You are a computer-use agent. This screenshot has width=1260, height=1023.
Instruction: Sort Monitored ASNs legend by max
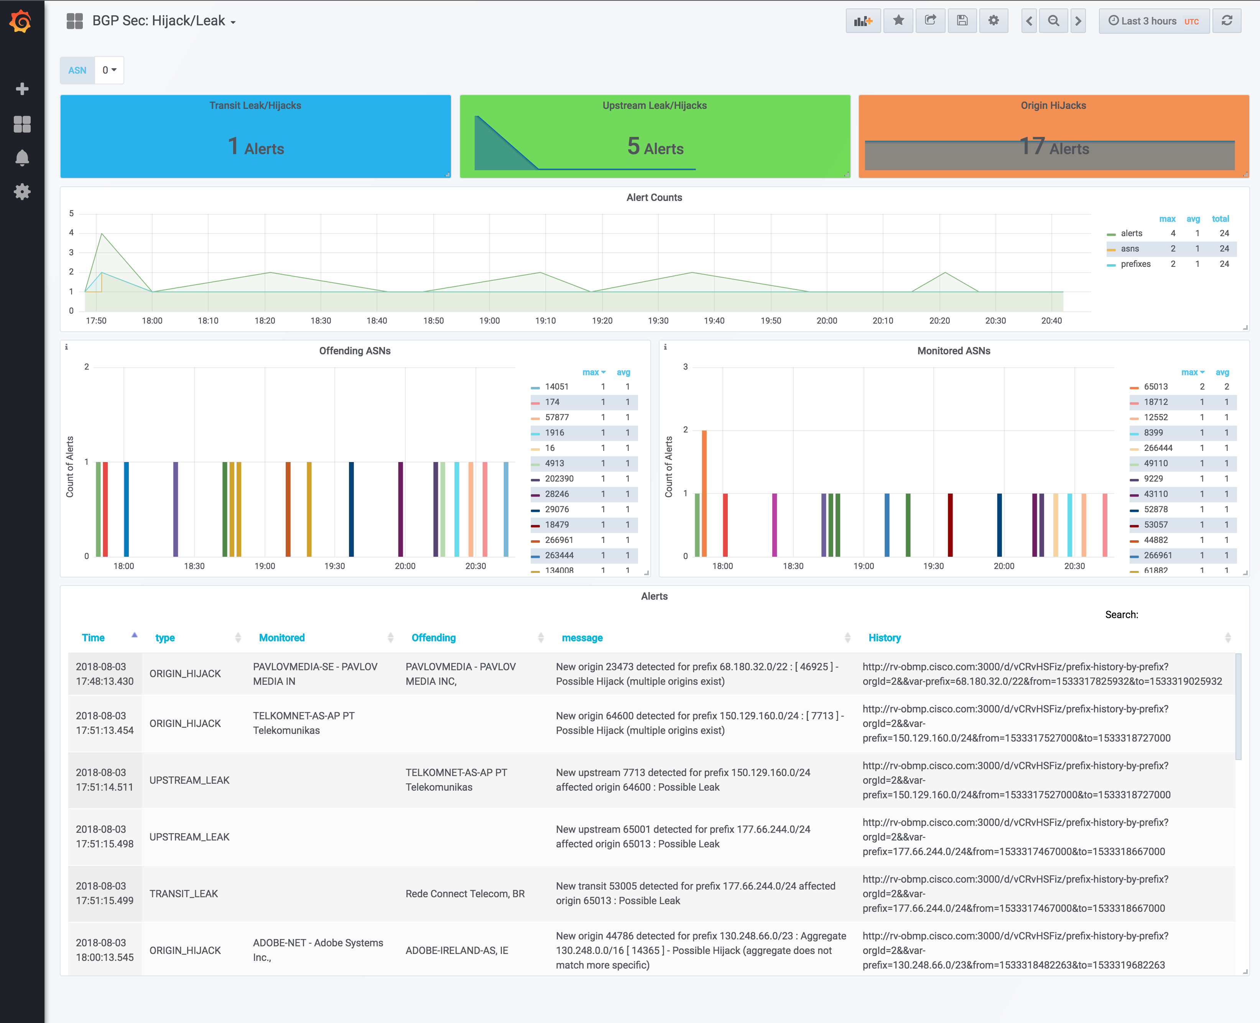pos(1193,372)
